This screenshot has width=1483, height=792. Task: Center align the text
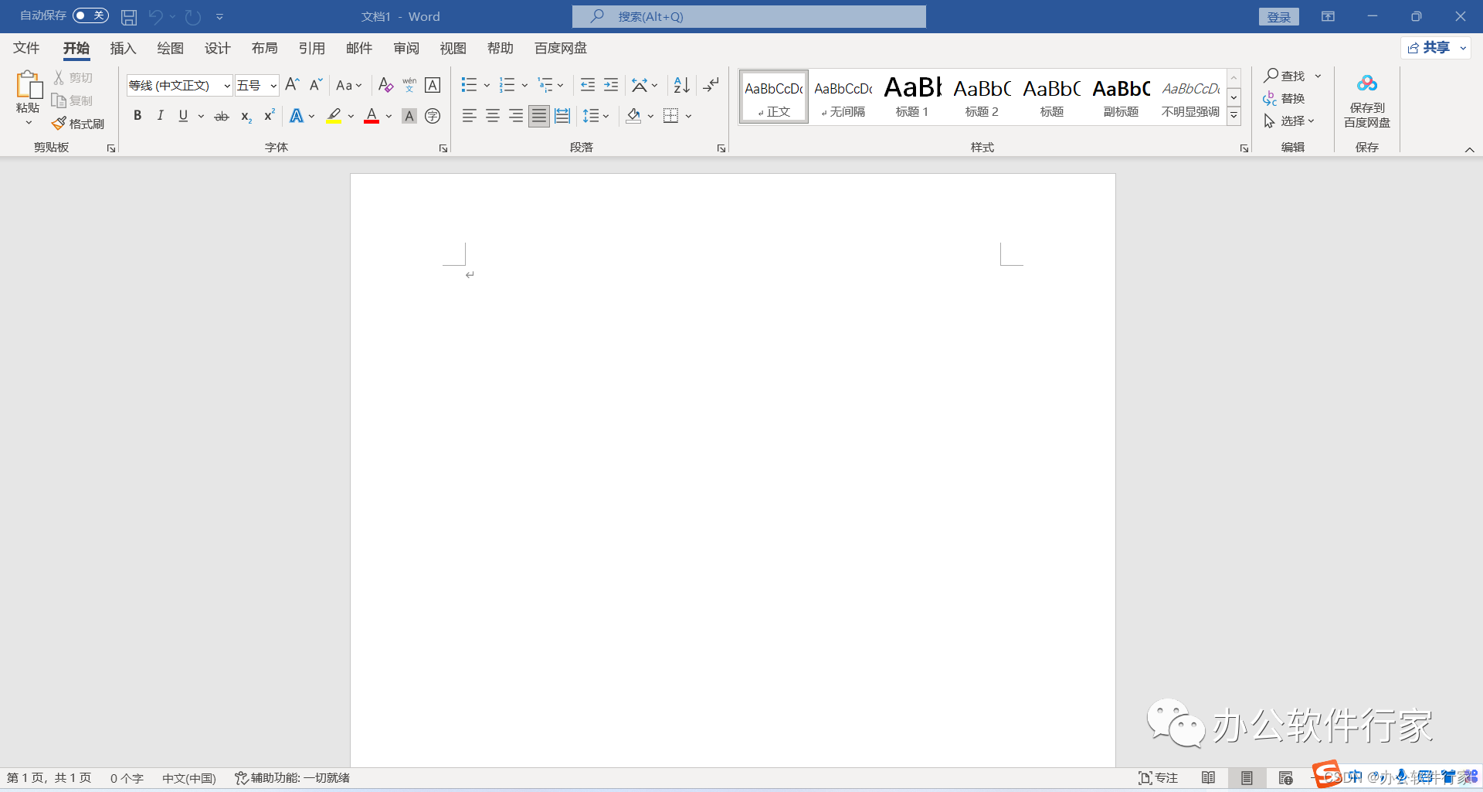492,116
